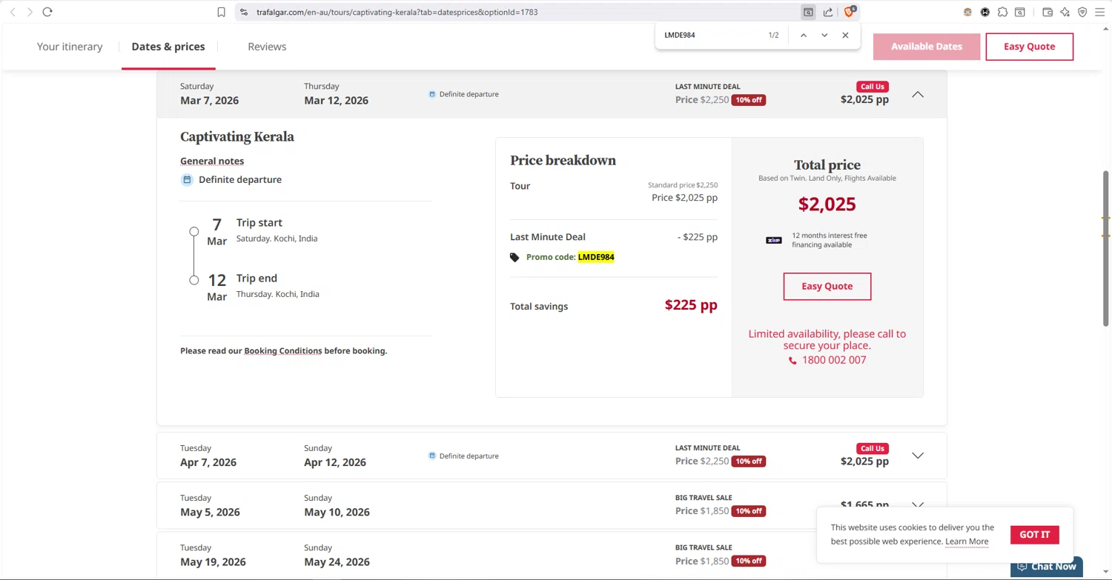Click the Available Dates button
This screenshot has height=580, width=1112.
click(x=927, y=46)
